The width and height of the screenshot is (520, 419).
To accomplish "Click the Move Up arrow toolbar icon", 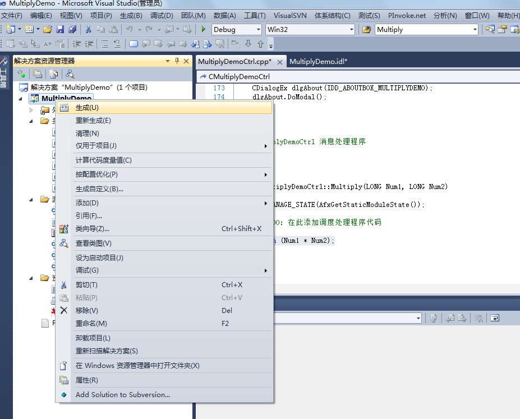I will click(x=261, y=44).
